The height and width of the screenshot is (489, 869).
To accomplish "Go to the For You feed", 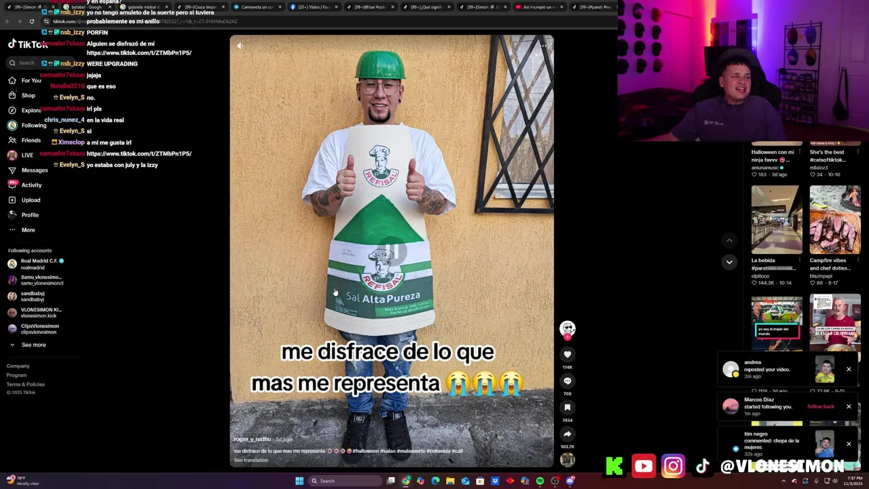I will point(24,80).
